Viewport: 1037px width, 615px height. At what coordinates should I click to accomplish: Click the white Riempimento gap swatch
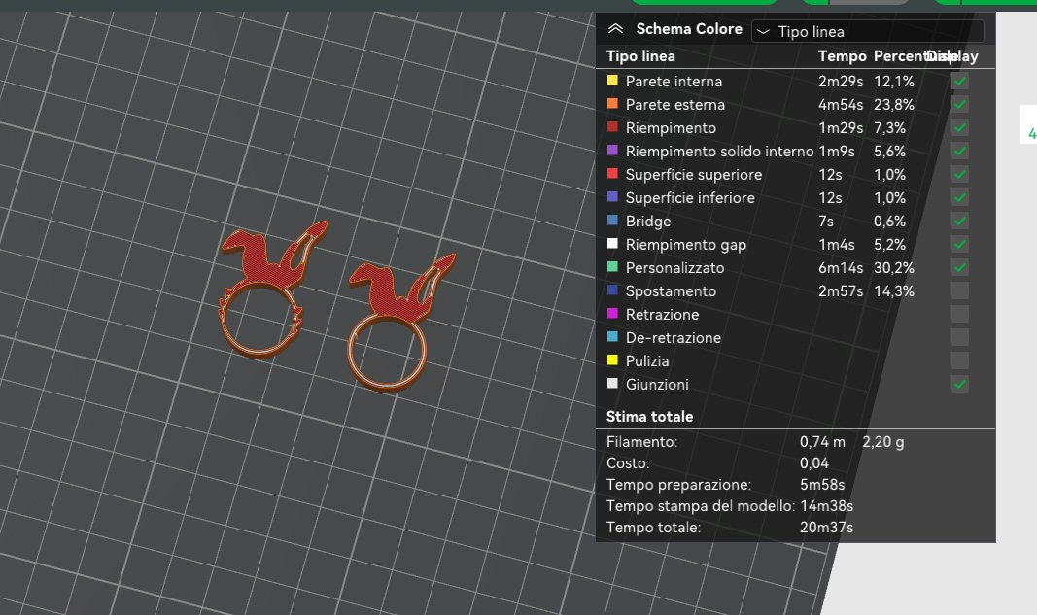[x=612, y=243]
